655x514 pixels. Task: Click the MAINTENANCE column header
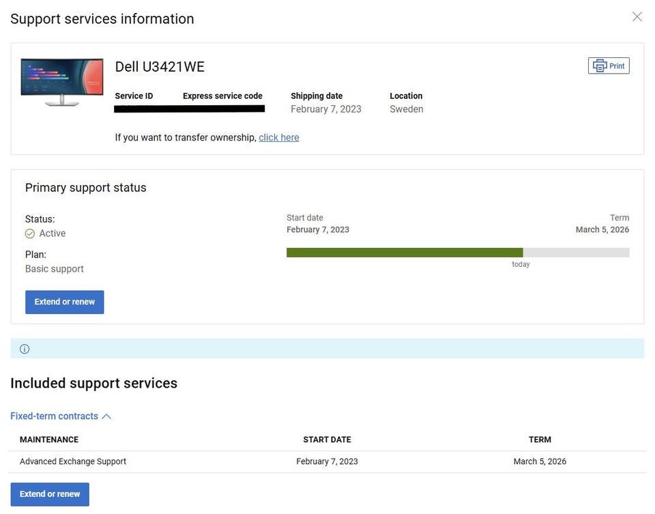49,440
